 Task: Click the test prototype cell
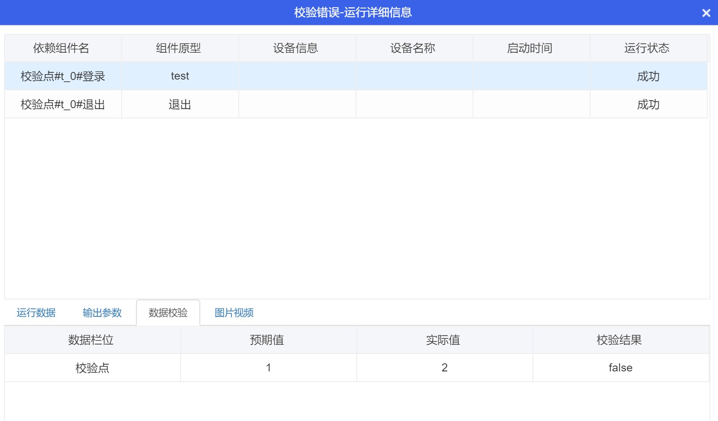pyautogui.click(x=180, y=76)
